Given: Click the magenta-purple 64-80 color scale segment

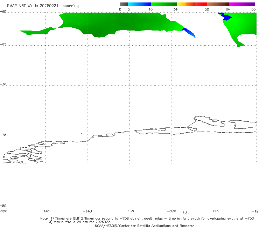Looking at the screenshot, I should (x=242, y=4).
